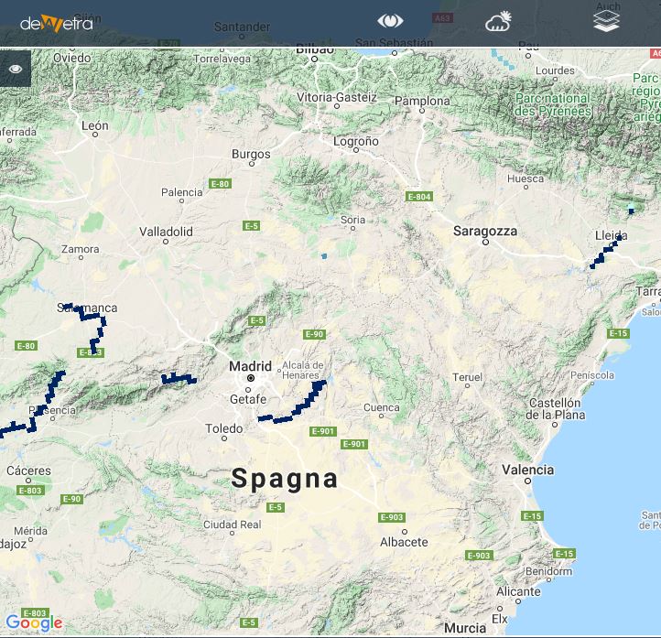
Task: Click the Google logo link
Action: click(34, 622)
